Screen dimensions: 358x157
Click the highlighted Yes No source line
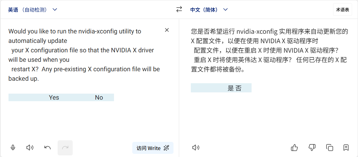click(x=61, y=97)
